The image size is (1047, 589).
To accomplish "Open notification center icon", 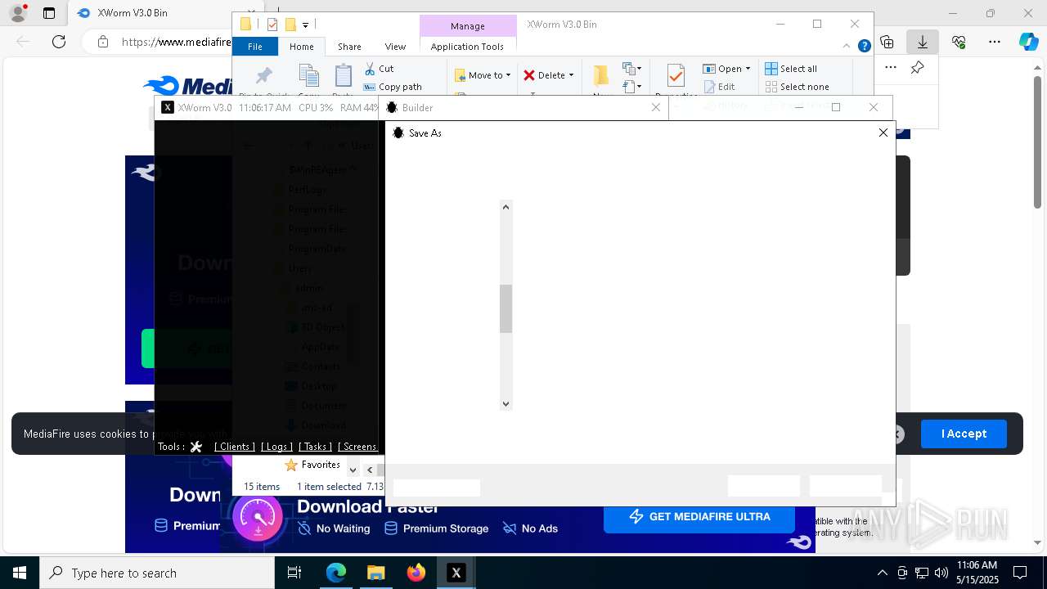I will point(1020,573).
